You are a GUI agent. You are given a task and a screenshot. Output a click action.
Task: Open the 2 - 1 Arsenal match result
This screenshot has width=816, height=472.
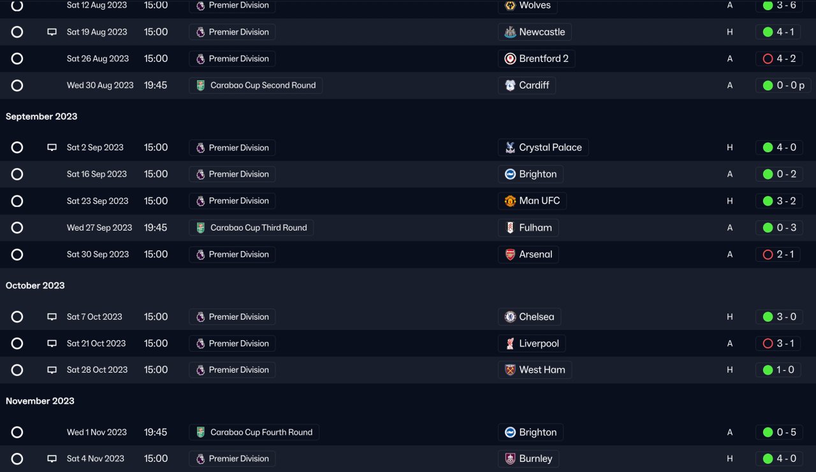coord(785,255)
